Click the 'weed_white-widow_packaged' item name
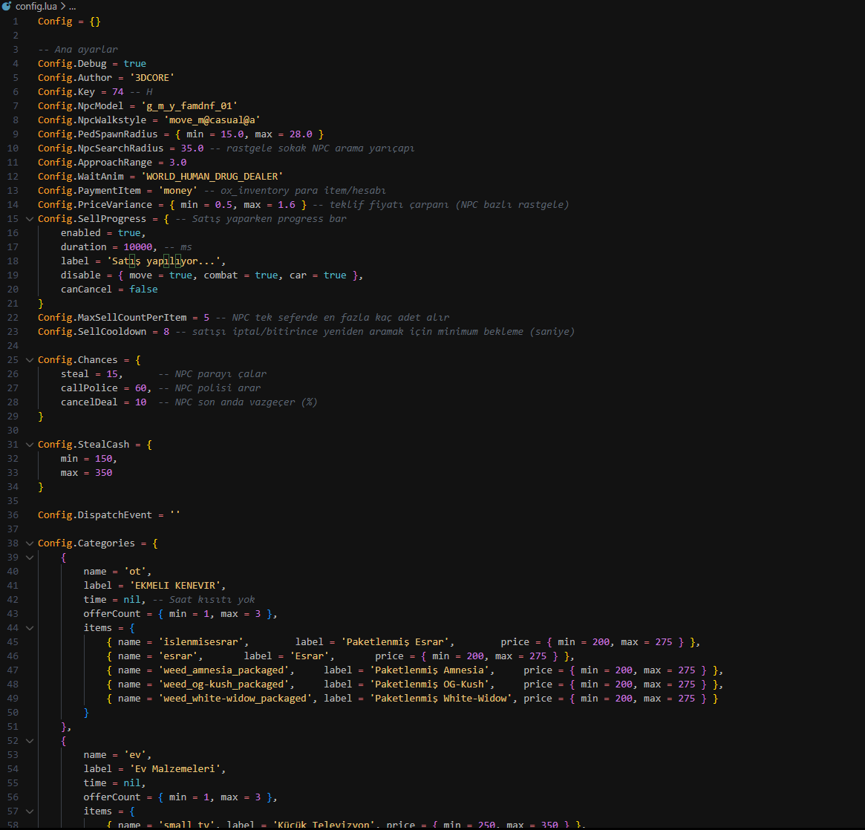The width and height of the screenshot is (865, 830). [x=235, y=699]
